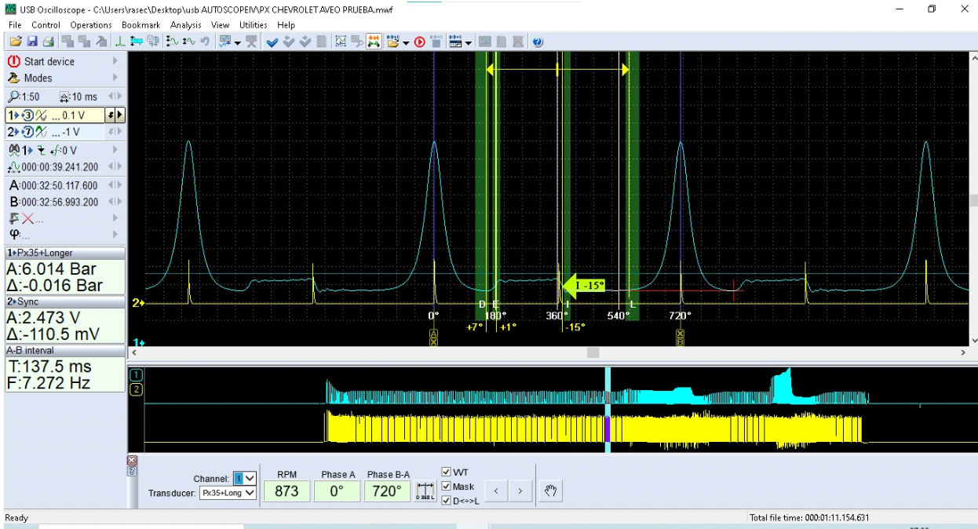Uncheck the WT checkbox
The width and height of the screenshot is (978, 529).
click(447, 472)
